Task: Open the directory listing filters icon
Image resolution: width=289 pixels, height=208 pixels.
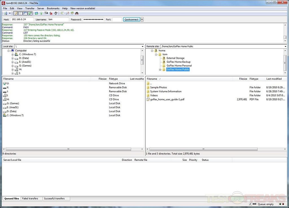Action: point(62,13)
